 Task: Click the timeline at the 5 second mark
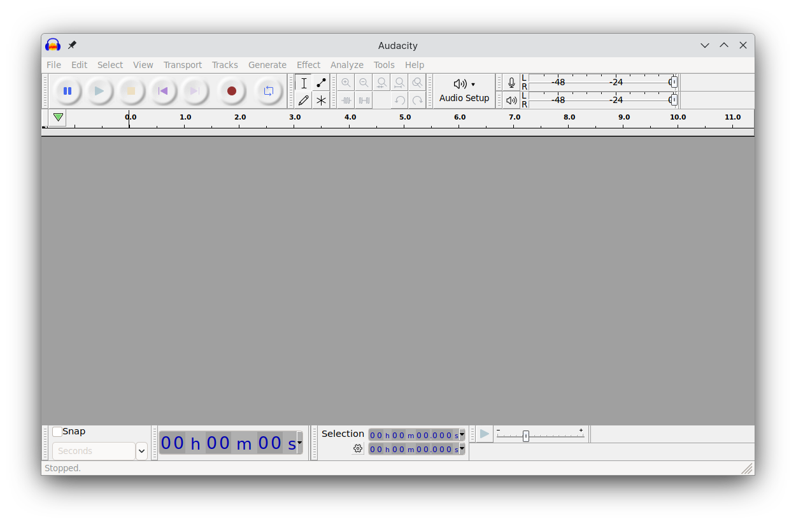click(x=404, y=121)
